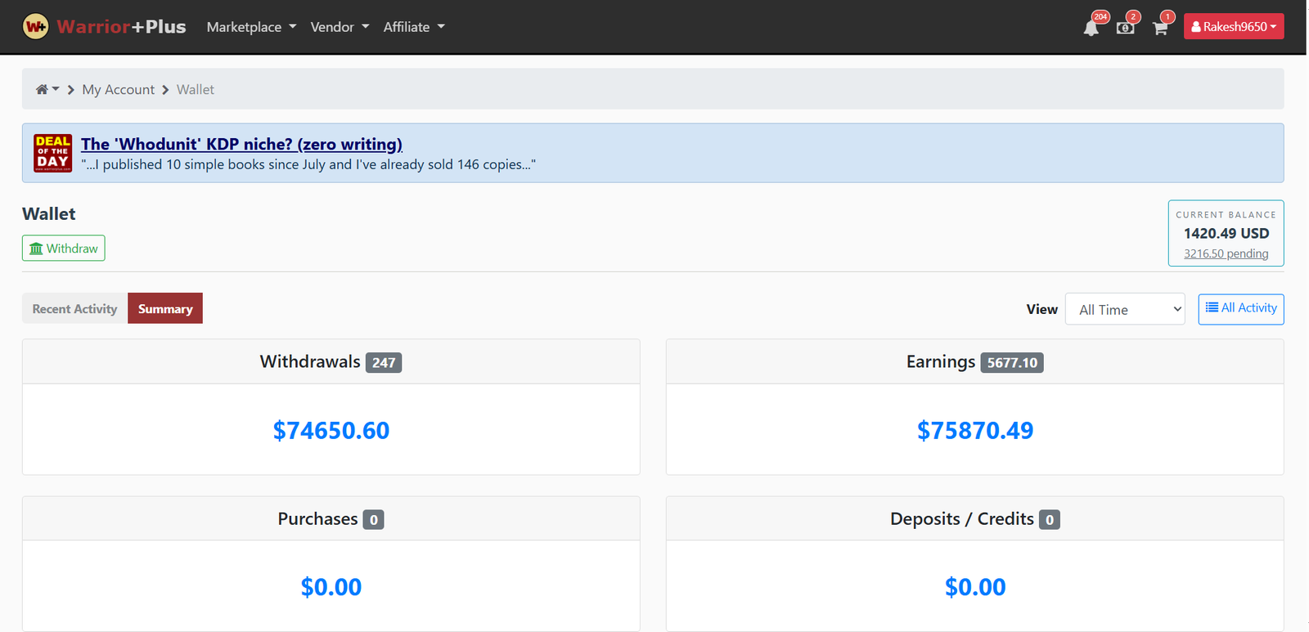Open the 'Whodunit' KDP niche deal link

[x=241, y=144]
